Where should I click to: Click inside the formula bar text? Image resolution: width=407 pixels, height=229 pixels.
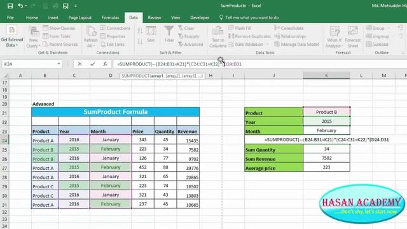click(x=179, y=64)
